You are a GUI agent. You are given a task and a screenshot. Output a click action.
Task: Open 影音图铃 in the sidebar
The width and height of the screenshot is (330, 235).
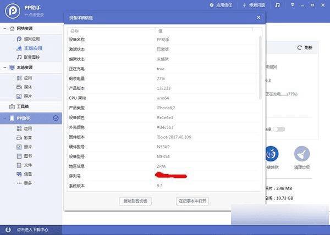click(28, 57)
